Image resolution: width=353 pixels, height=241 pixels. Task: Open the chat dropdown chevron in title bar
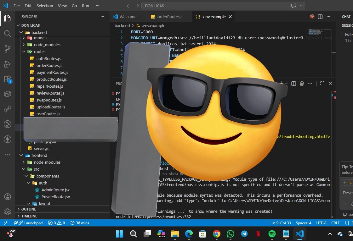pyautogui.click(x=301, y=6)
